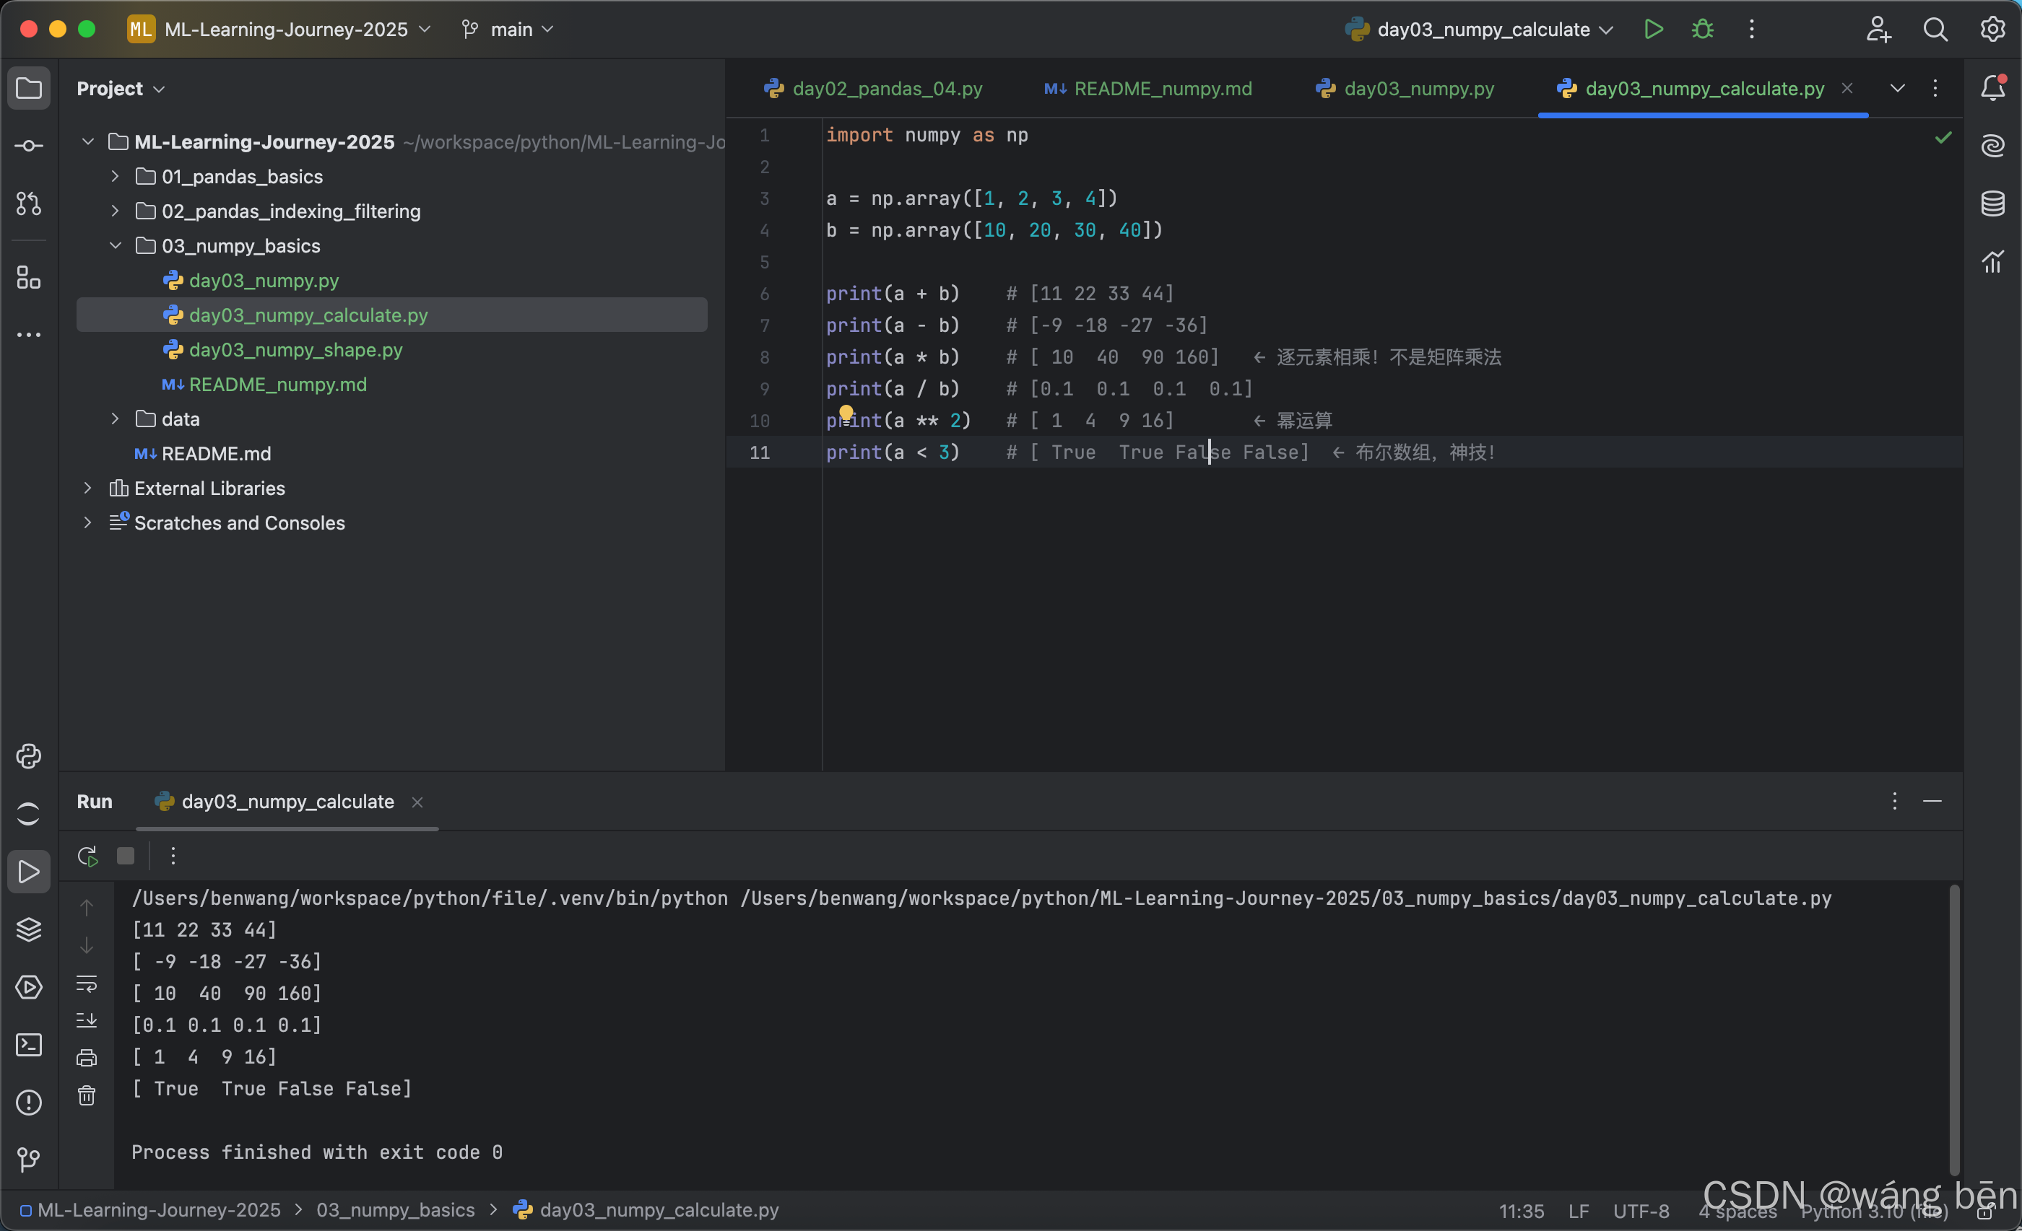Open day03_numpy_shape.py in project tree
The height and width of the screenshot is (1231, 2022).
pos(295,350)
